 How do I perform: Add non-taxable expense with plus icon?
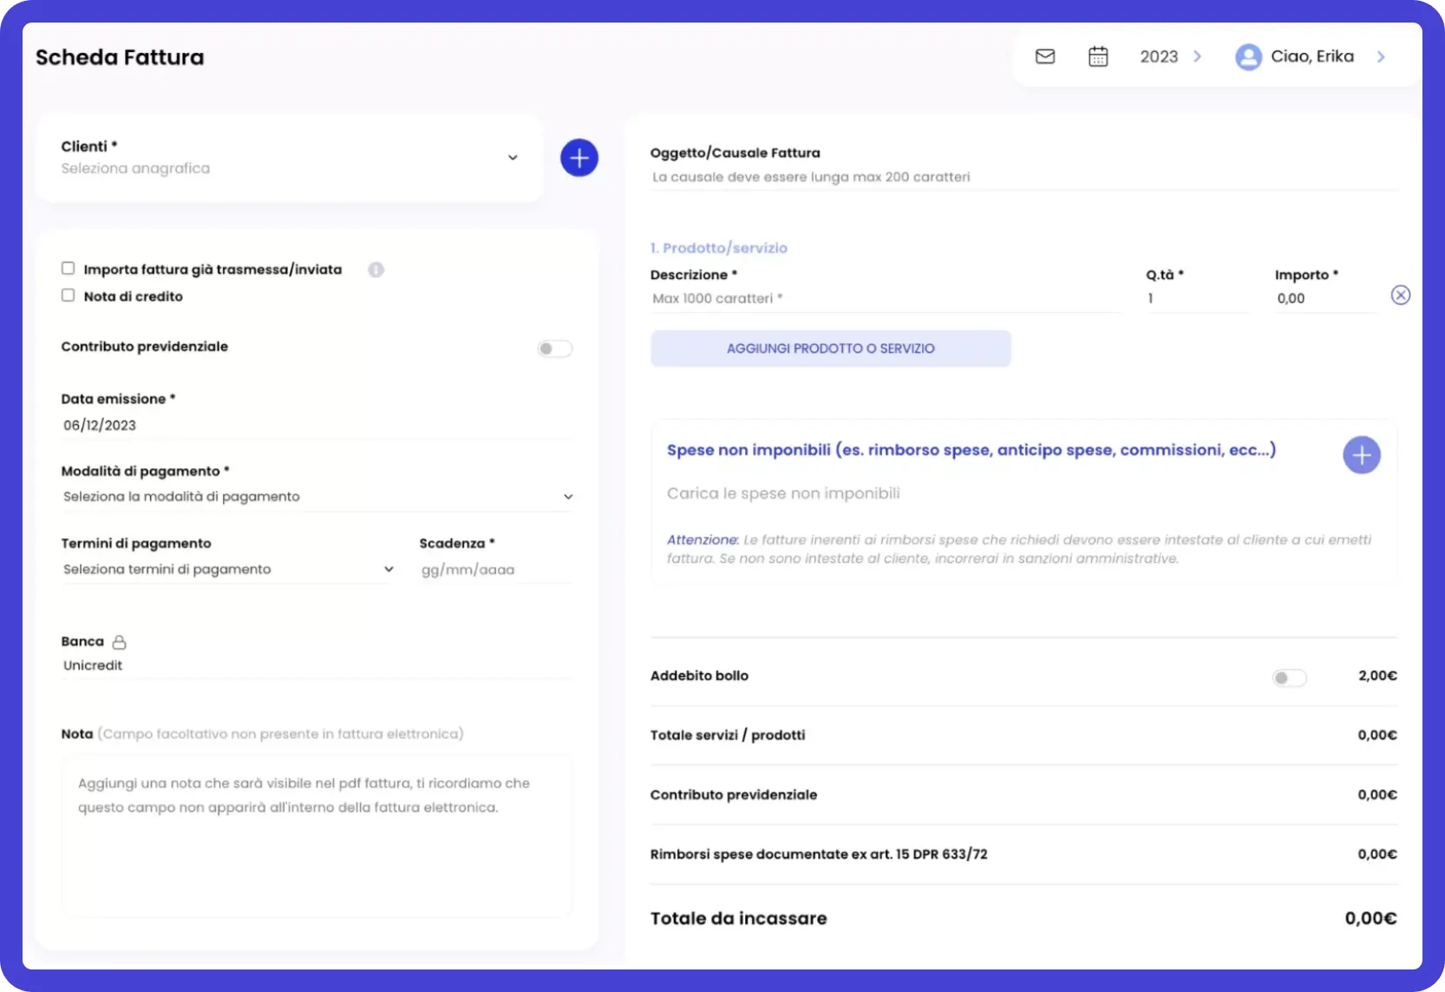(x=1361, y=455)
